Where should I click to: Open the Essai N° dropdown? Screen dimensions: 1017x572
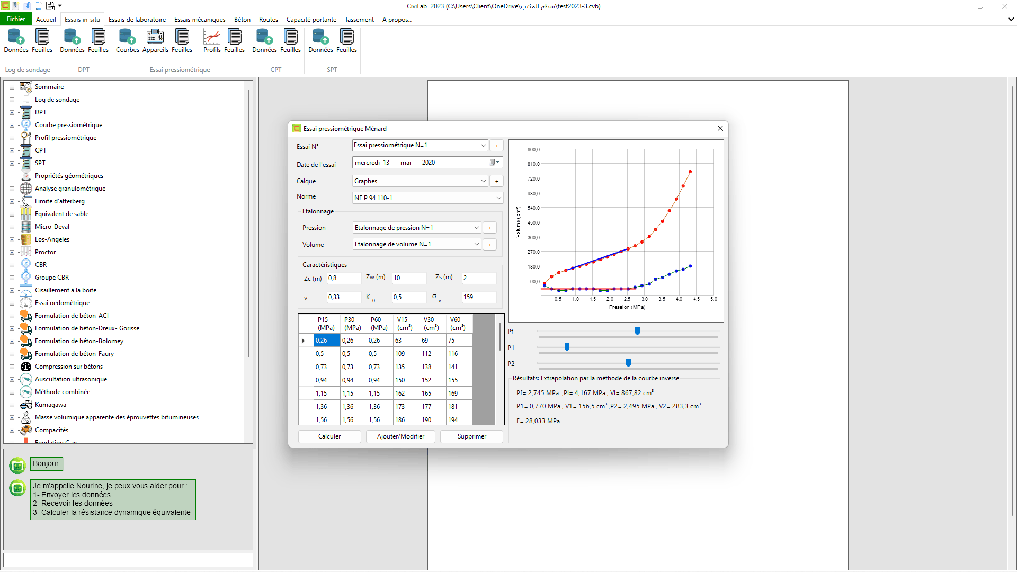tap(484, 145)
